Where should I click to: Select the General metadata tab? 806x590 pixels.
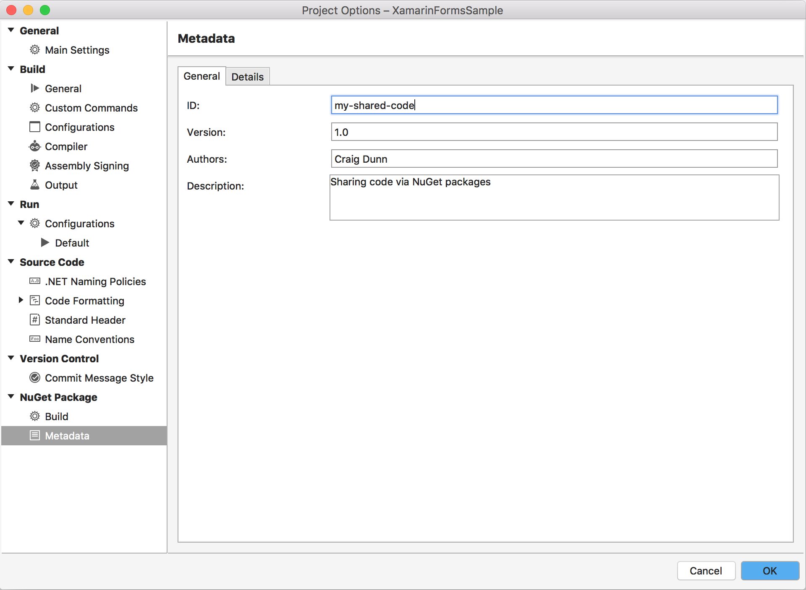point(201,76)
